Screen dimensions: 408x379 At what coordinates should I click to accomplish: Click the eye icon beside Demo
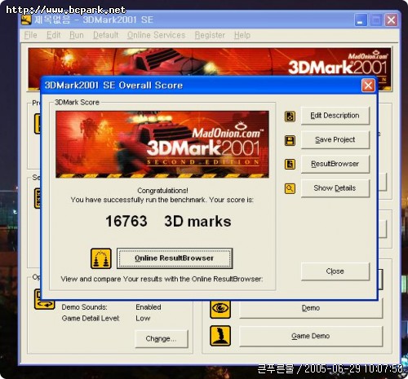[220, 308]
